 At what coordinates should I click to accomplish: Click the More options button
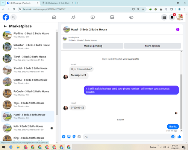pyautogui.click(x=152, y=46)
